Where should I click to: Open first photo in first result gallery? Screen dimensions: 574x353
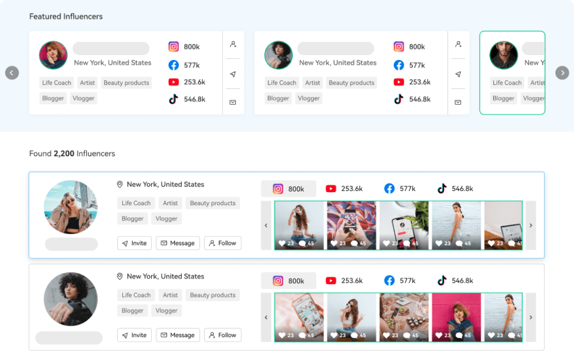[300, 225]
